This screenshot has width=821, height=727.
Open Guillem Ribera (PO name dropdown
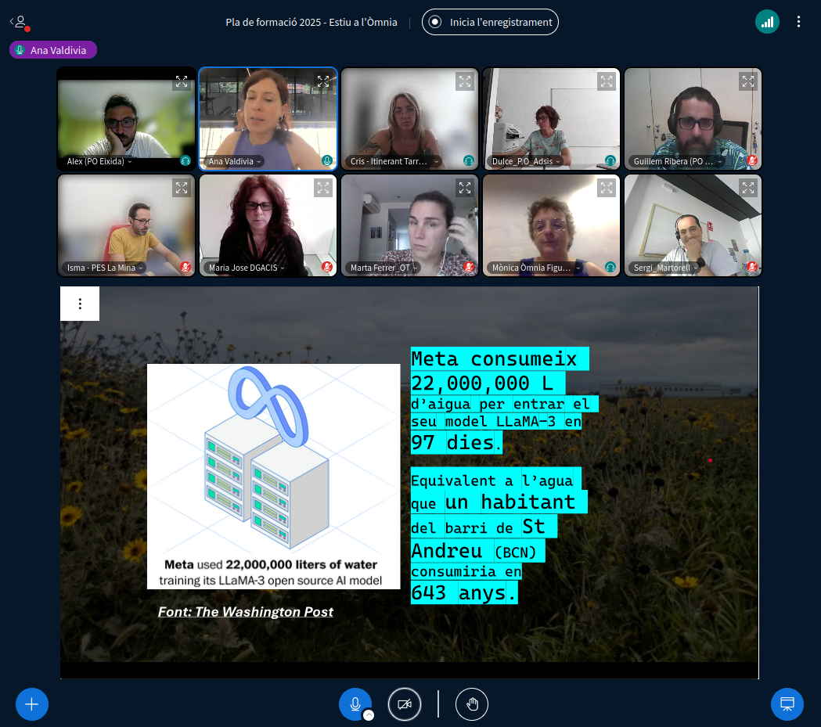pyautogui.click(x=678, y=161)
